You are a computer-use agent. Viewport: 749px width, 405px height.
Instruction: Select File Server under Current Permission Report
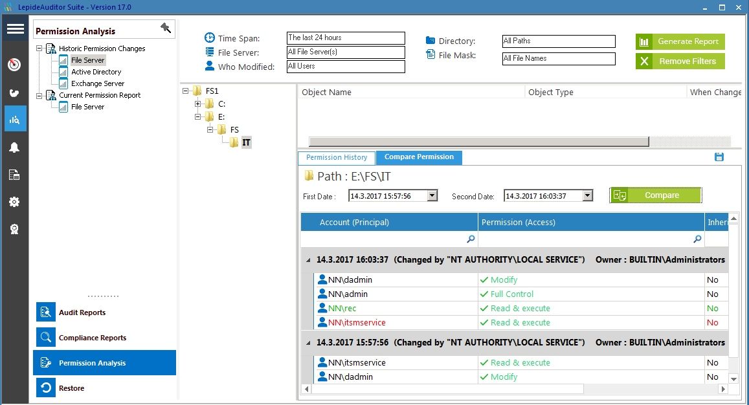pyautogui.click(x=87, y=107)
